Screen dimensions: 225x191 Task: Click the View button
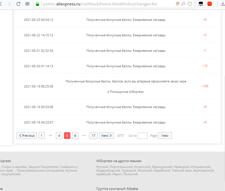click(x=165, y=136)
